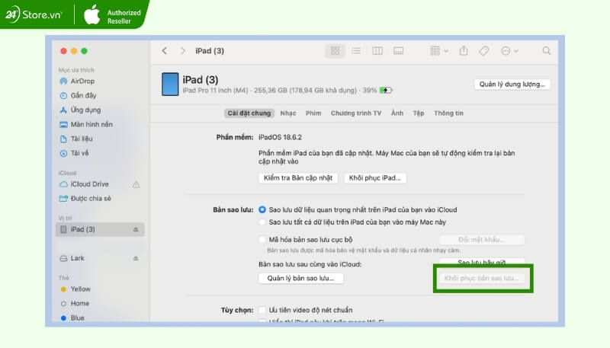Open the group-by grid dropdown
This screenshot has width=610, height=348.
pyautogui.click(x=439, y=51)
